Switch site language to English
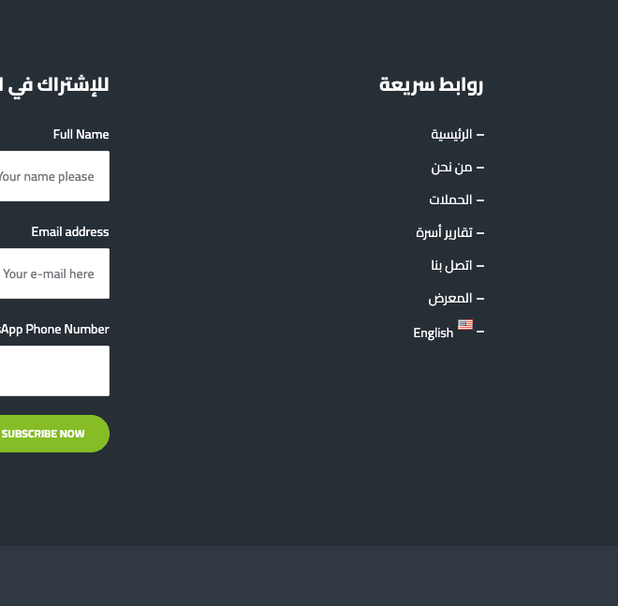The image size is (618, 606). (434, 333)
